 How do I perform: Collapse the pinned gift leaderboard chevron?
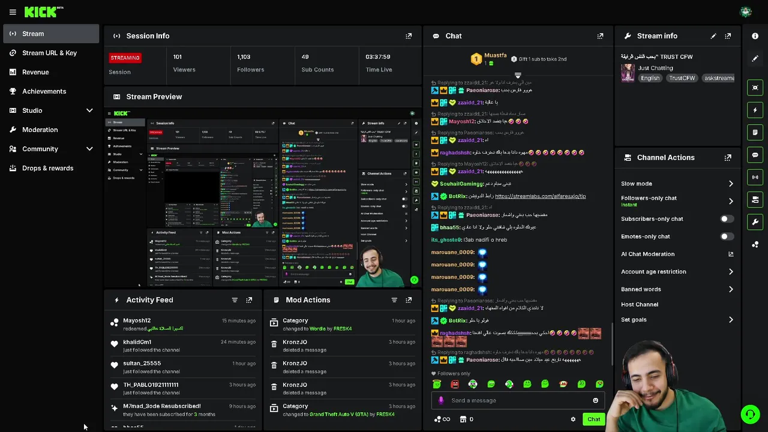coord(518,75)
